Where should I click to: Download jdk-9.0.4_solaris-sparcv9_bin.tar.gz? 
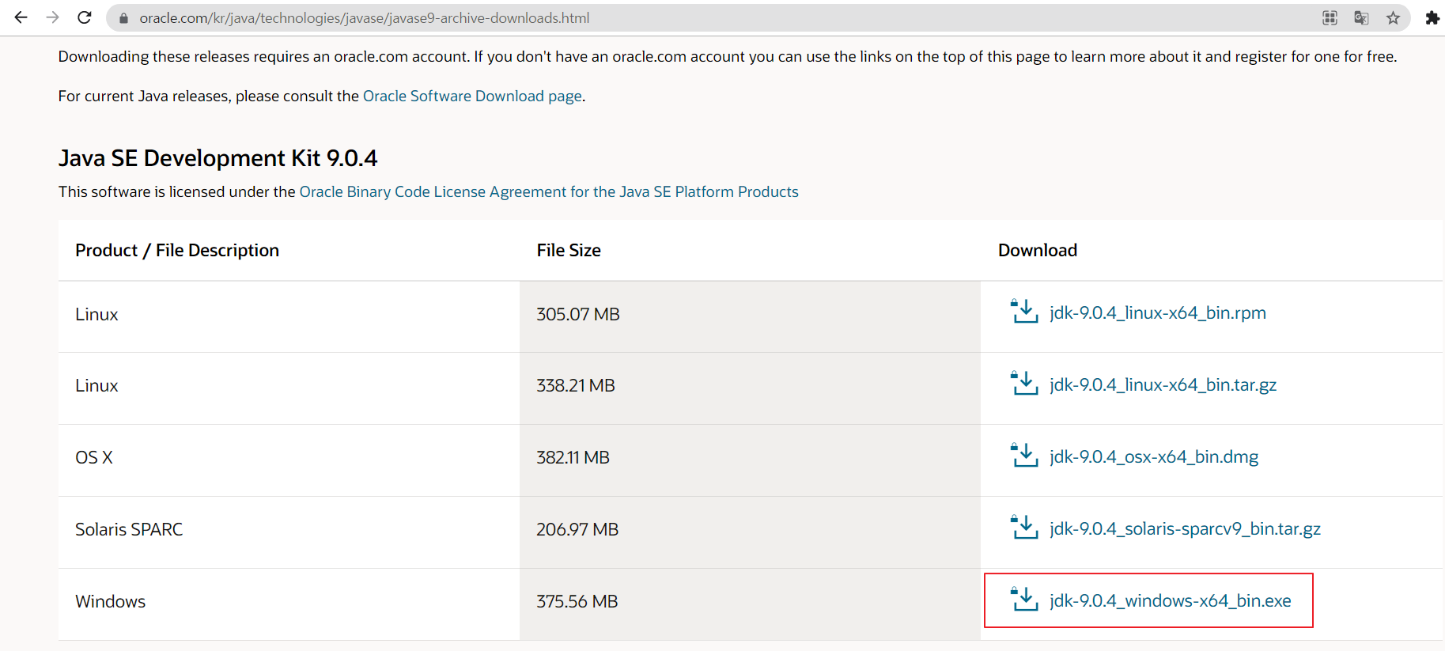[x=1185, y=528]
